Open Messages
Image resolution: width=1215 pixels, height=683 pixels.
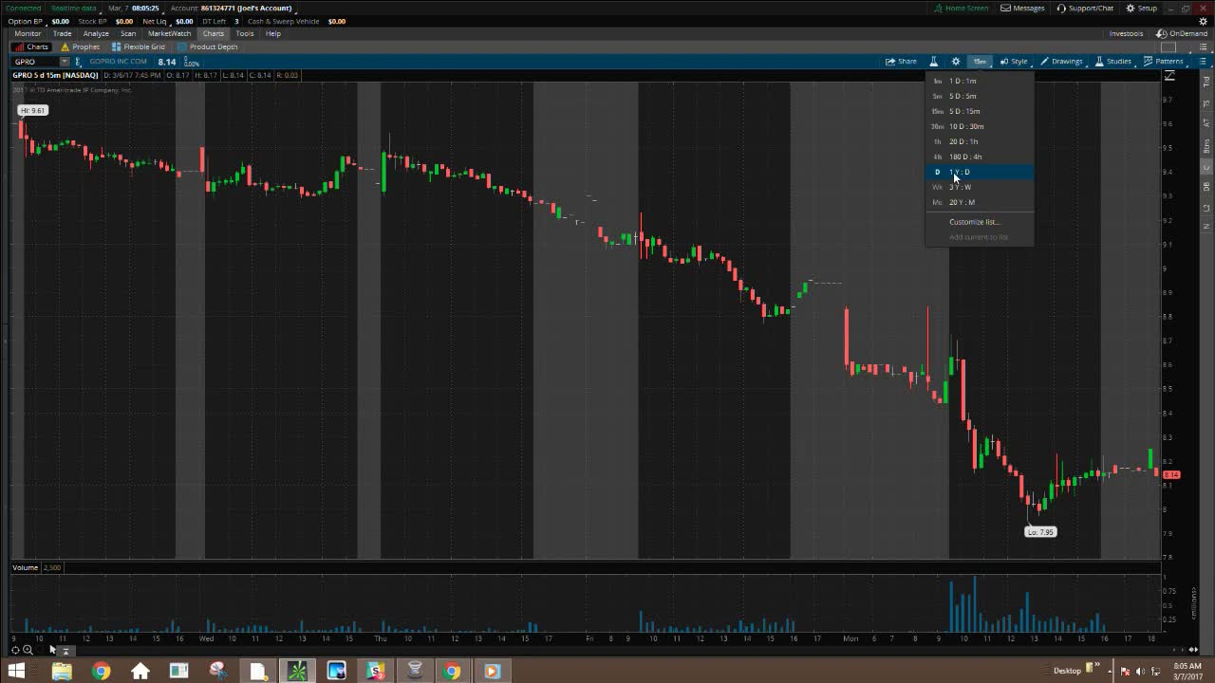click(1022, 8)
